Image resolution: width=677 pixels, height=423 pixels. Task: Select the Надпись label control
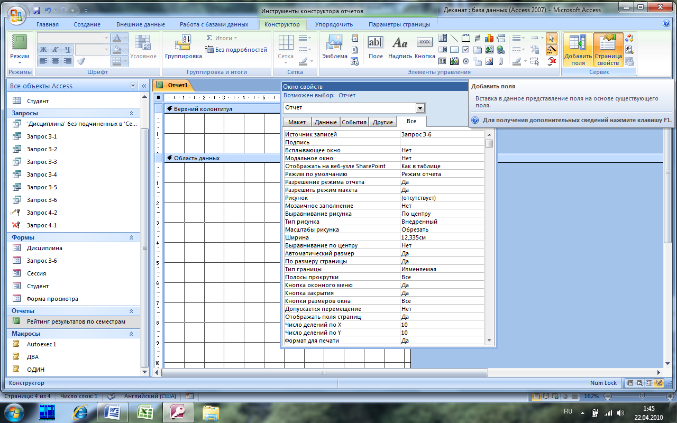(400, 48)
